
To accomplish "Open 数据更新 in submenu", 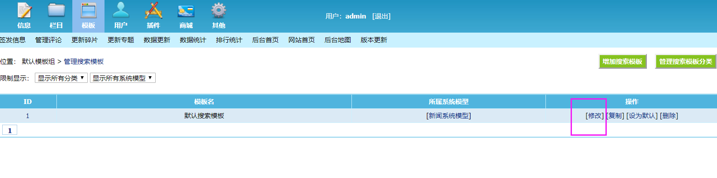I will coord(157,40).
